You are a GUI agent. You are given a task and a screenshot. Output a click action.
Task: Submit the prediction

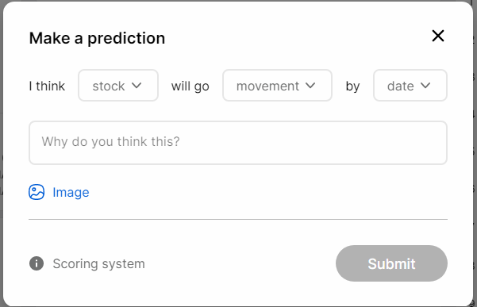coord(391,263)
